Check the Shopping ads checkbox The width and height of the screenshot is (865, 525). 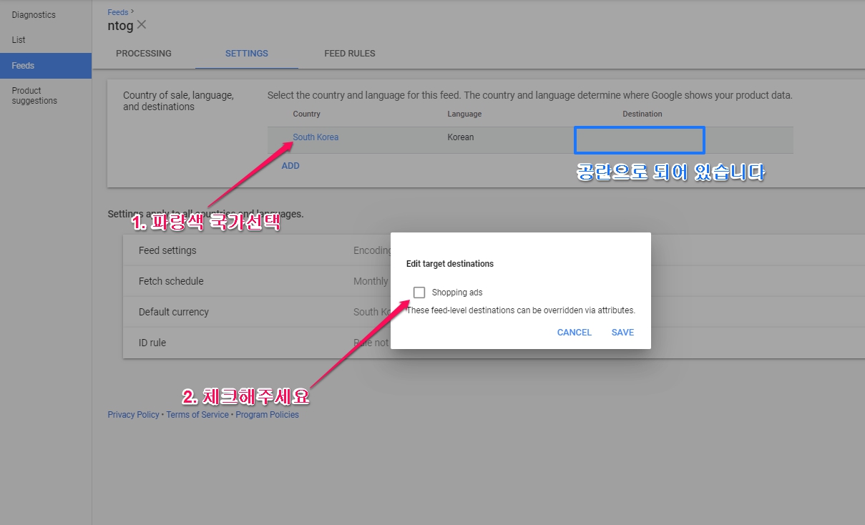(x=419, y=293)
